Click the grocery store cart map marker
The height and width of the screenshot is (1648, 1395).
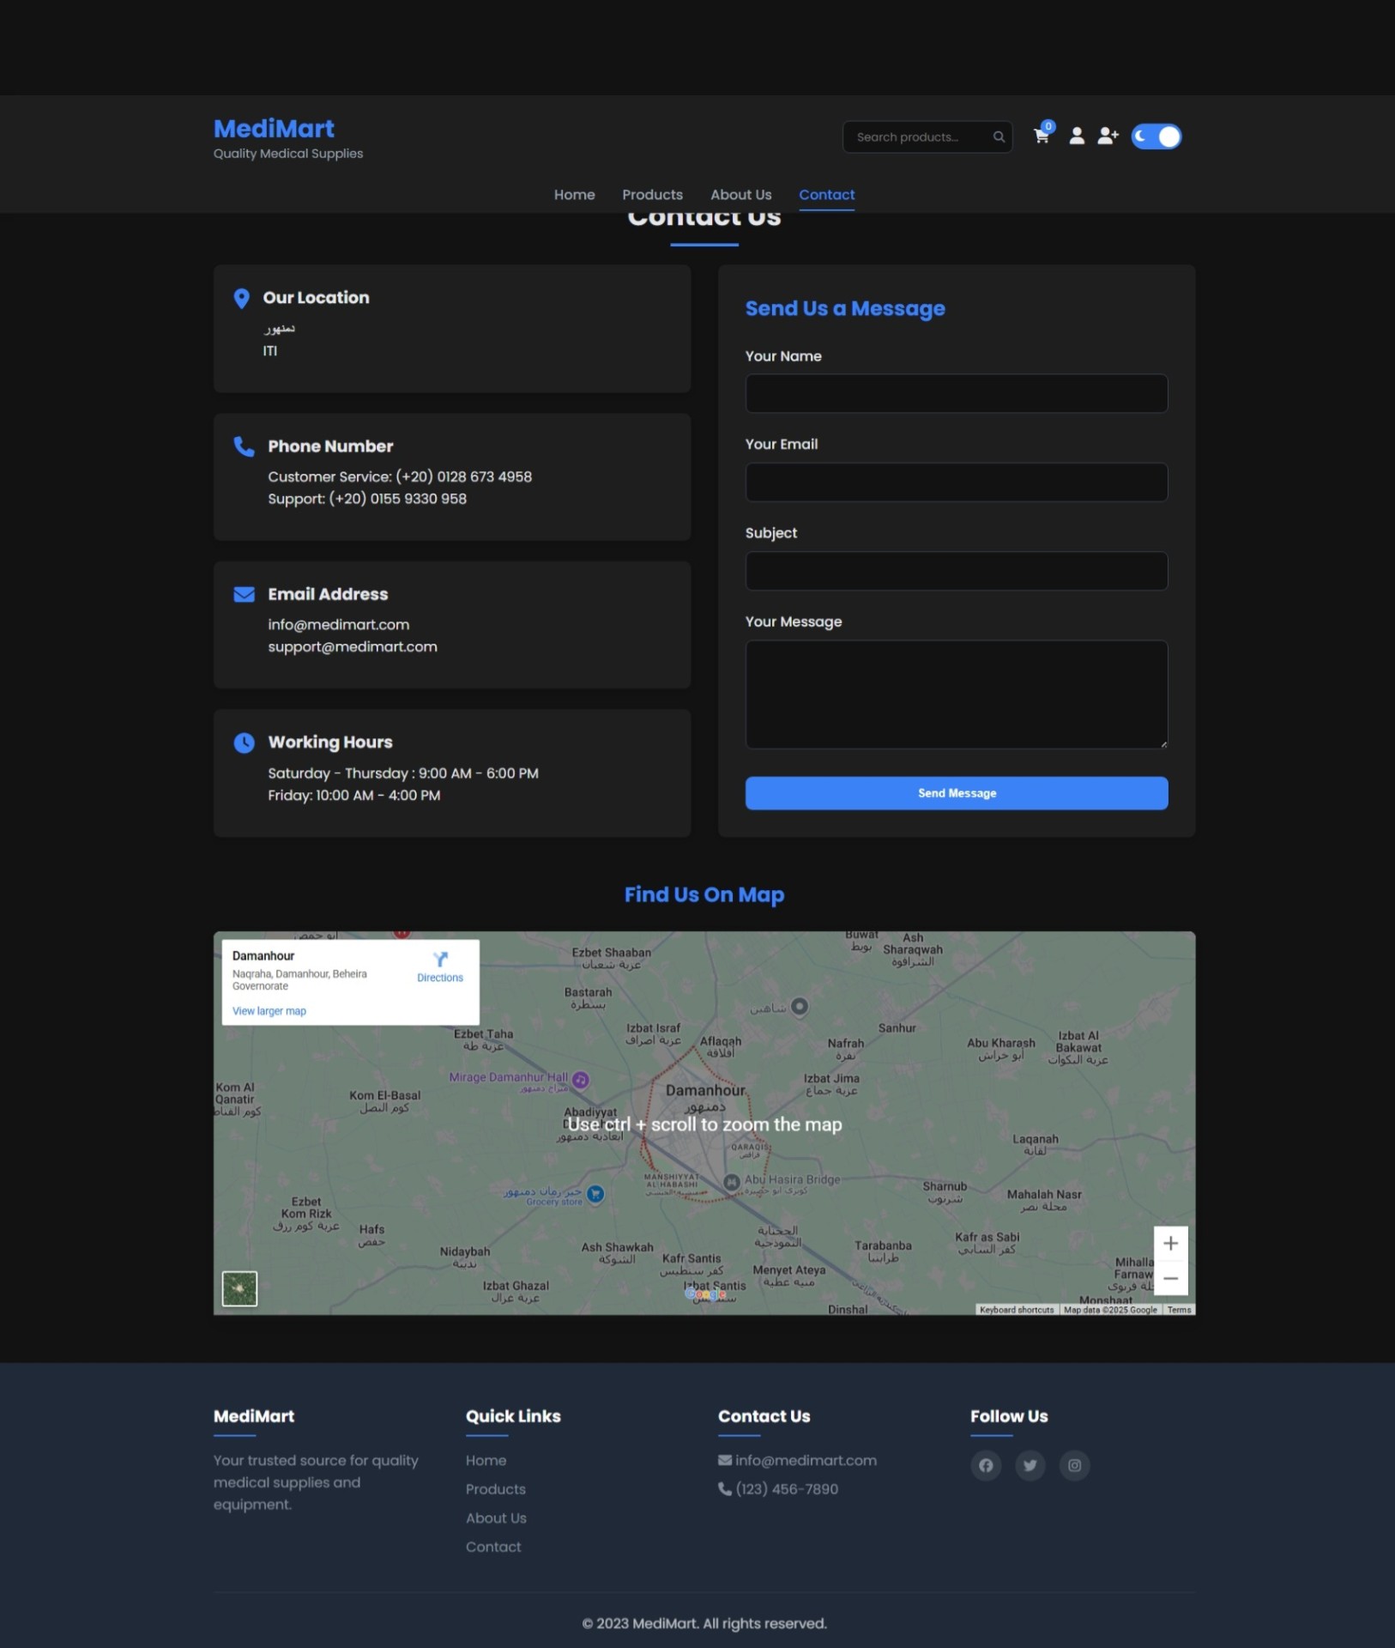(595, 1194)
